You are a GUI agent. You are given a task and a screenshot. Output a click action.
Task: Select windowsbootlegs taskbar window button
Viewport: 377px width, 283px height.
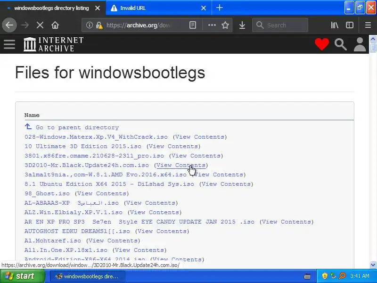pyautogui.click(x=88, y=276)
